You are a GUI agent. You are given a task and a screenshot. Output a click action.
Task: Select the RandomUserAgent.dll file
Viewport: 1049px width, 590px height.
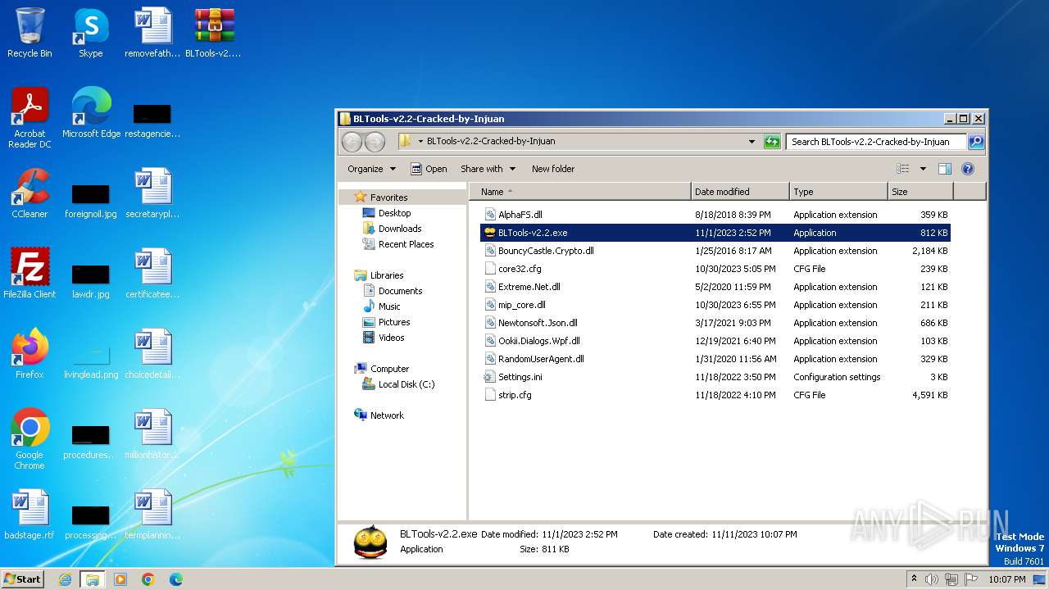point(715,359)
